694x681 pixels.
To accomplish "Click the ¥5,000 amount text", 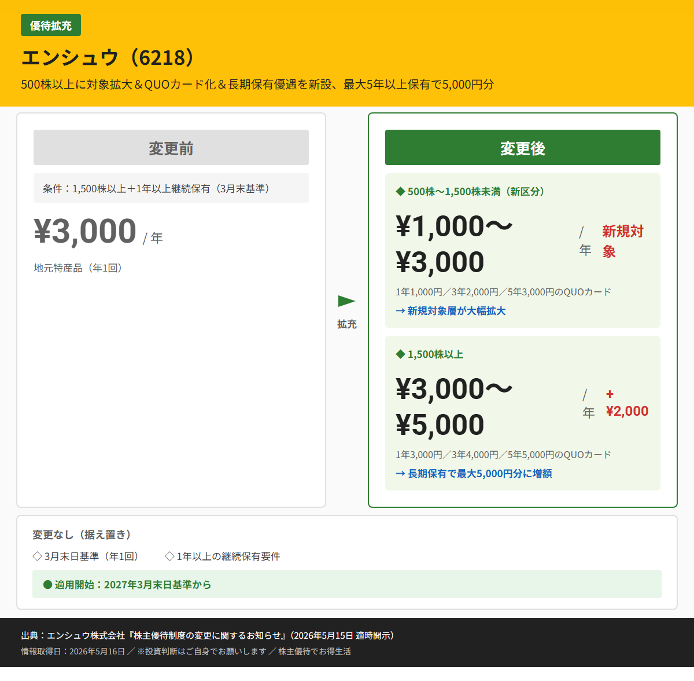I will [x=440, y=424].
